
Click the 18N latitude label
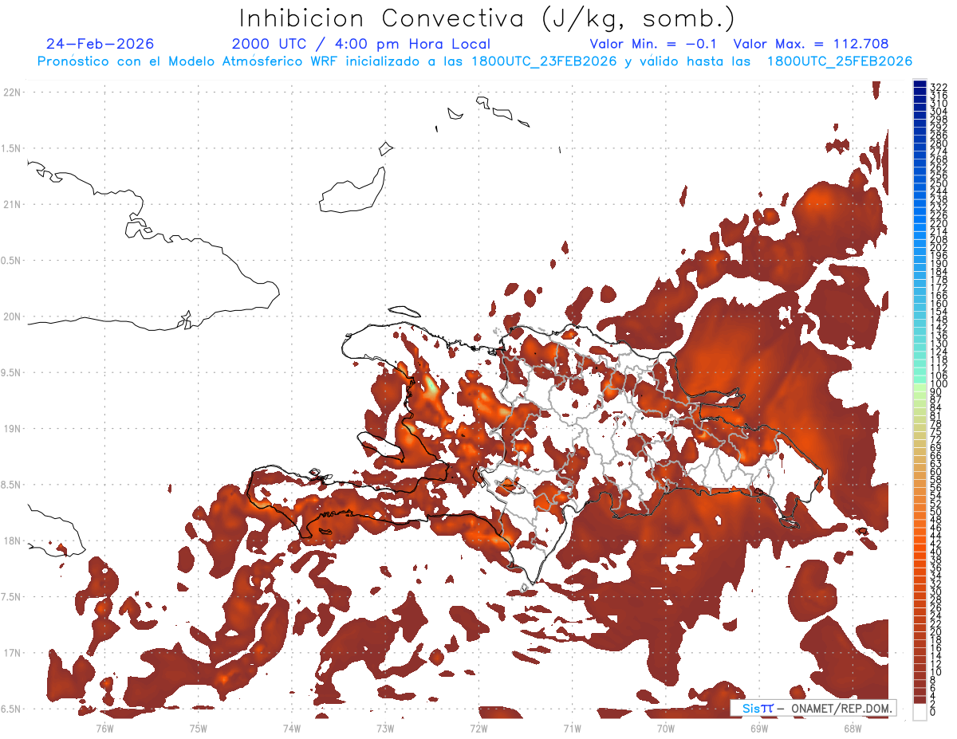(12, 541)
